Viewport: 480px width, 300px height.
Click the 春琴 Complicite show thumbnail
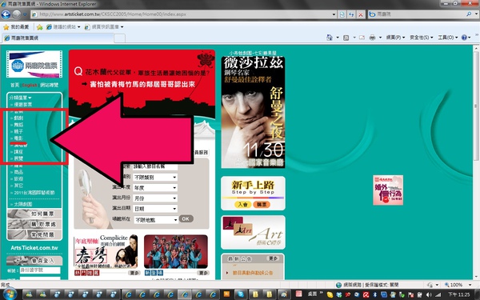coord(106,252)
